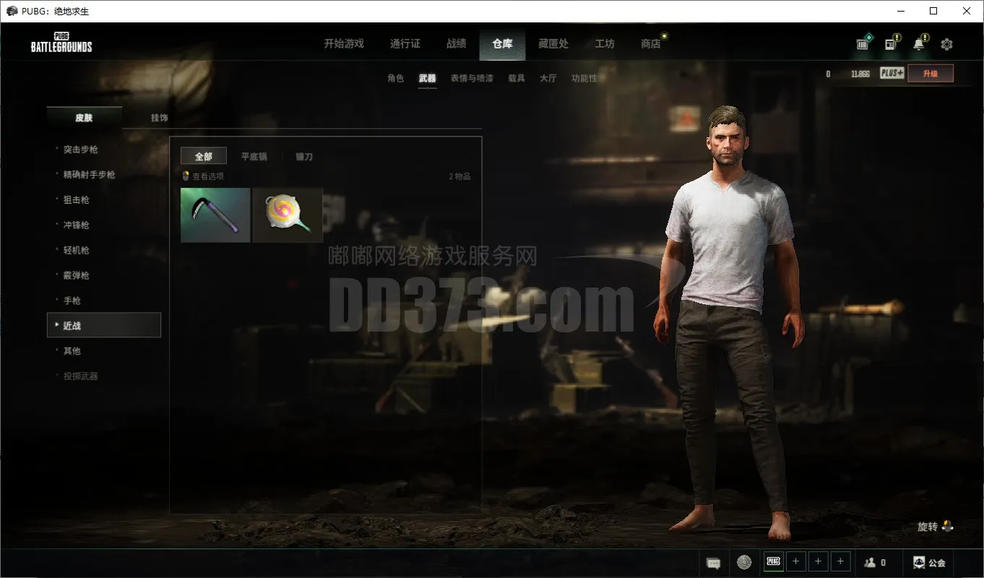This screenshot has height=578, width=984.
Task: Select the 武器 sub-tab
Action: coord(428,78)
